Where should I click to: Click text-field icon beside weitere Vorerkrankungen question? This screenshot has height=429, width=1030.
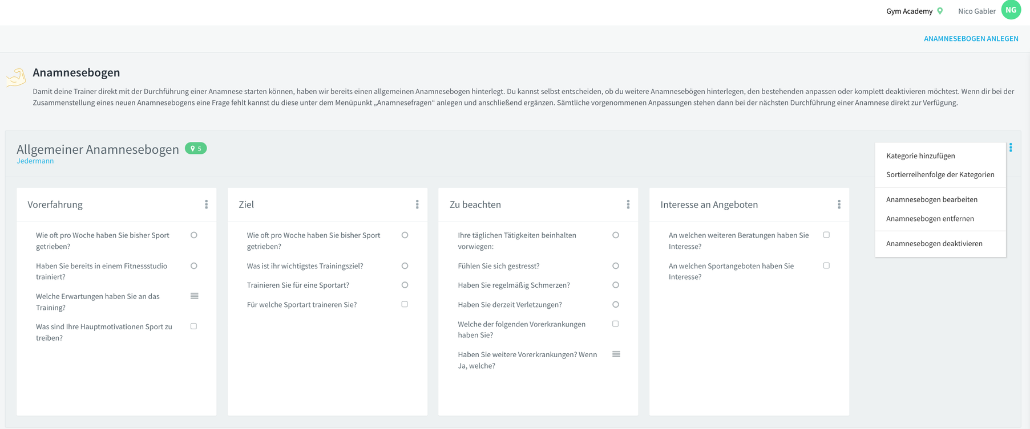pos(616,354)
